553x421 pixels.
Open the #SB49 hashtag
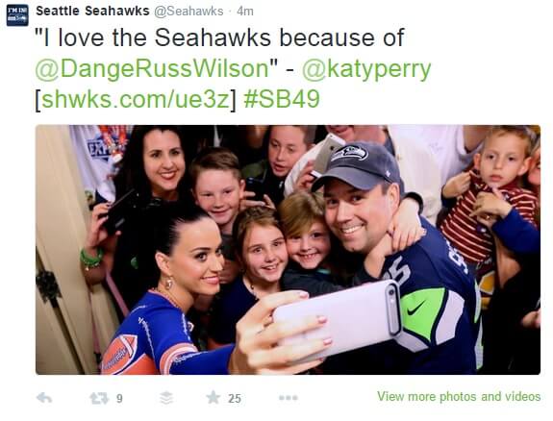(x=282, y=99)
